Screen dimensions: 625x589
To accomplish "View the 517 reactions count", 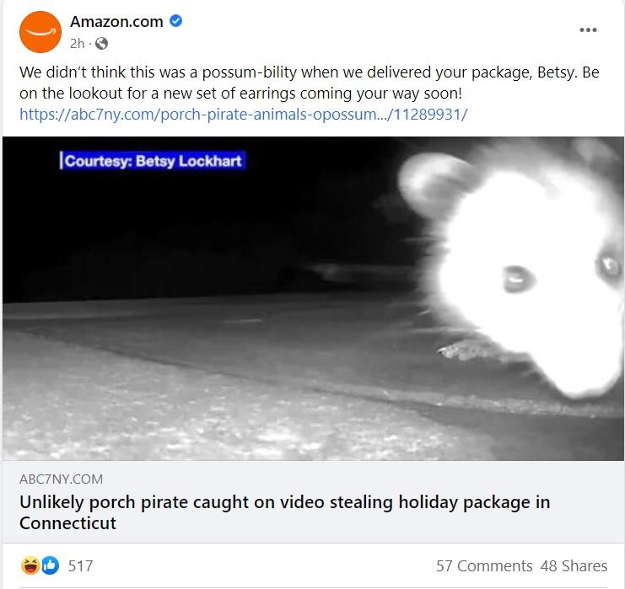I will point(80,566).
